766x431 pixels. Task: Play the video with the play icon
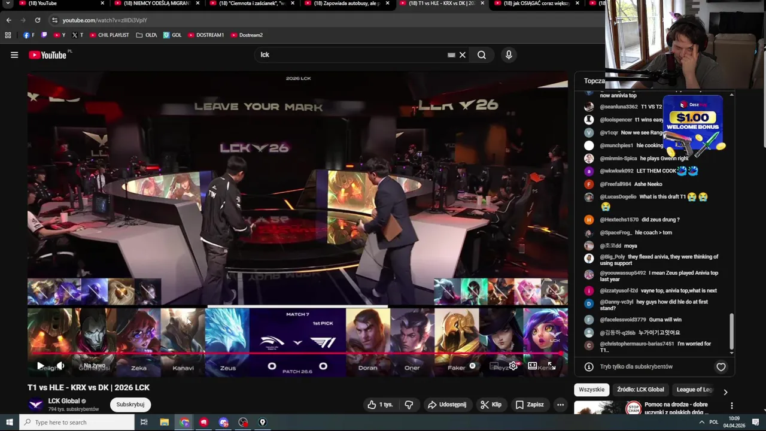(41, 366)
